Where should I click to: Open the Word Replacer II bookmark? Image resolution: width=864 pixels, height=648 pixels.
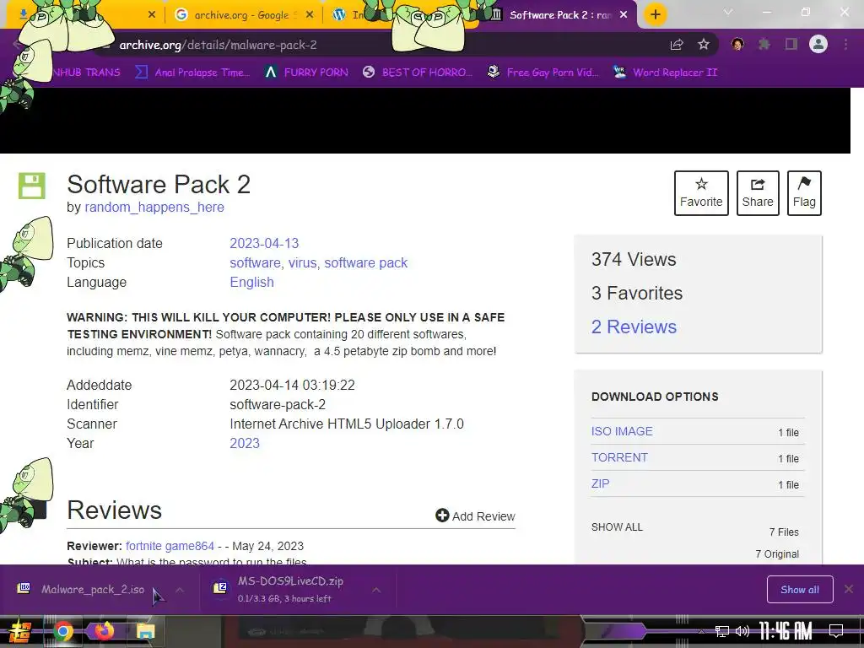[x=665, y=73]
